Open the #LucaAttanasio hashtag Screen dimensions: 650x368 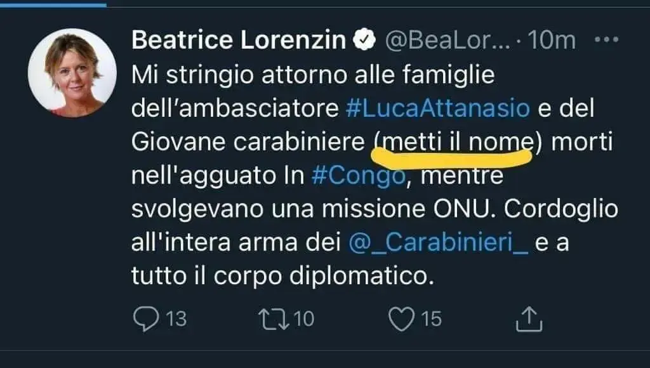coord(439,108)
